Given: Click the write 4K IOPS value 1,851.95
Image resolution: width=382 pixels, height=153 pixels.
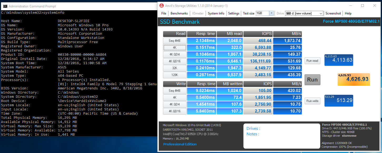Looking at the screenshot, I should tap(258, 98).
